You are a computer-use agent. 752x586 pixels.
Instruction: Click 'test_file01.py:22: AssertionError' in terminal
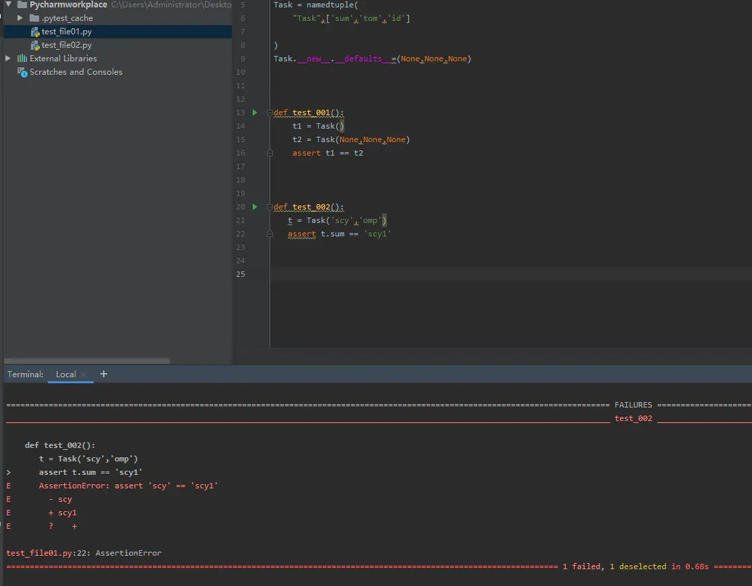pos(84,553)
